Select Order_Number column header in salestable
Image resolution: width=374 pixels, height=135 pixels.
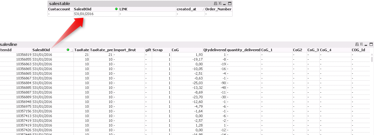(218, 9)
